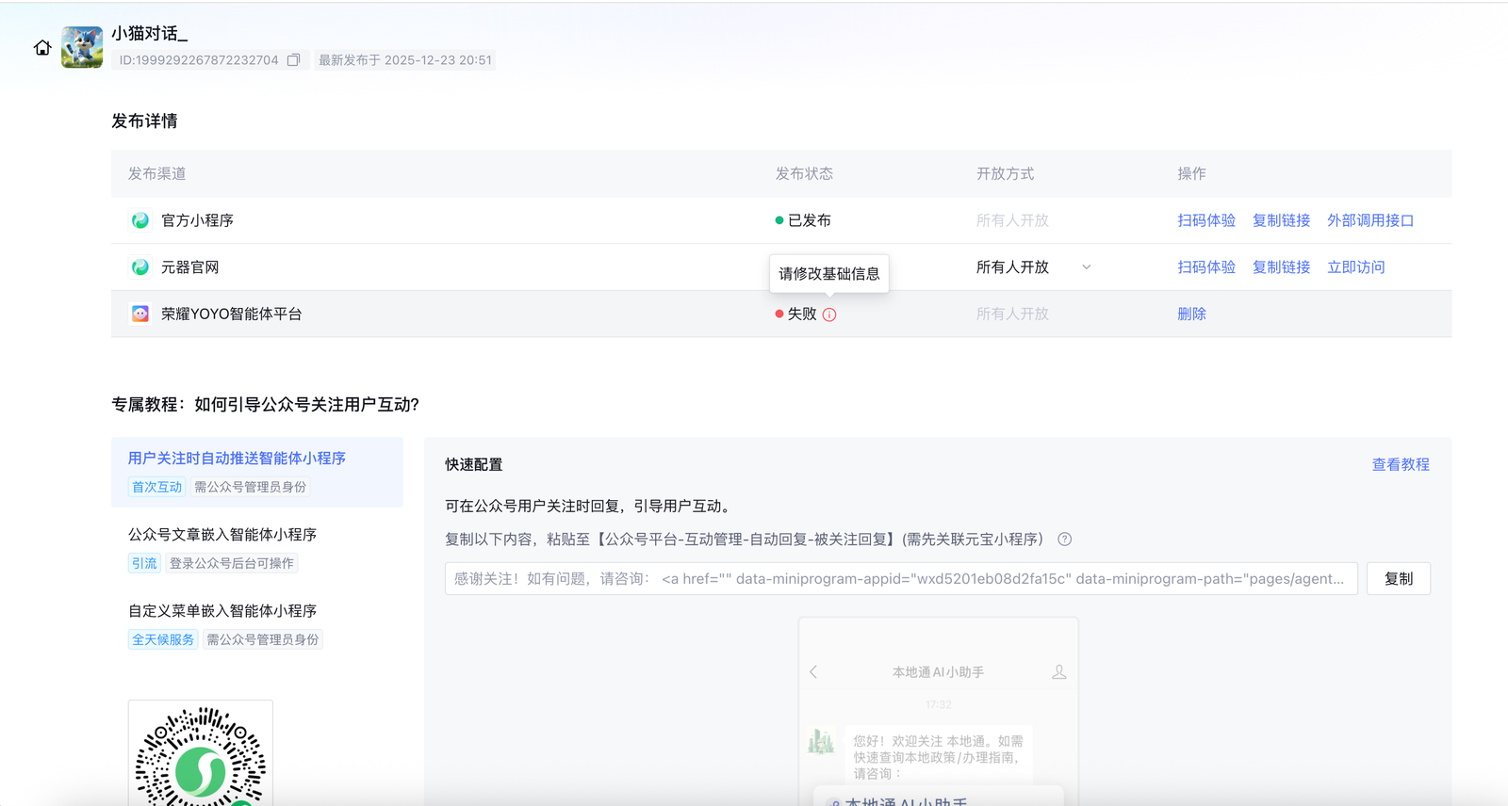Select 自定义菜单嵌入智能体小程序 tab
This screenshot has height=806, width=1508.
[x=222, y=611]
